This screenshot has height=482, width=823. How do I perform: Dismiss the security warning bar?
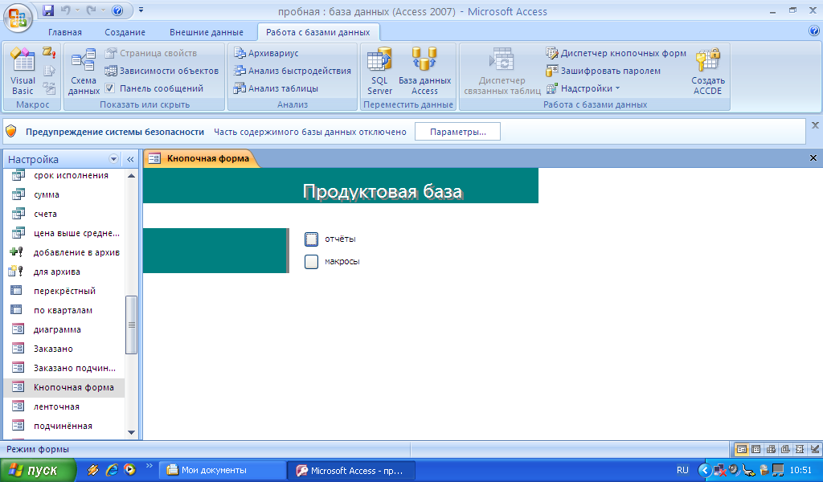[815, 125]
